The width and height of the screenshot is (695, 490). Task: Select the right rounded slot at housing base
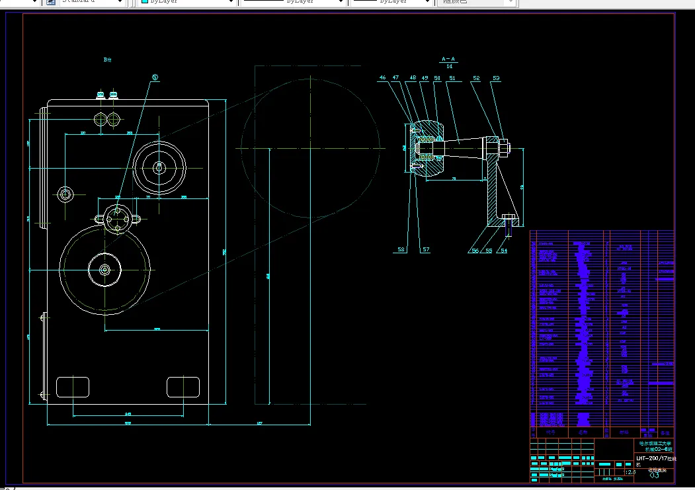tap(183, 388)
